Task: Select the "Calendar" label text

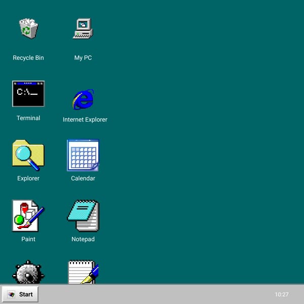Action: (83, 178)
